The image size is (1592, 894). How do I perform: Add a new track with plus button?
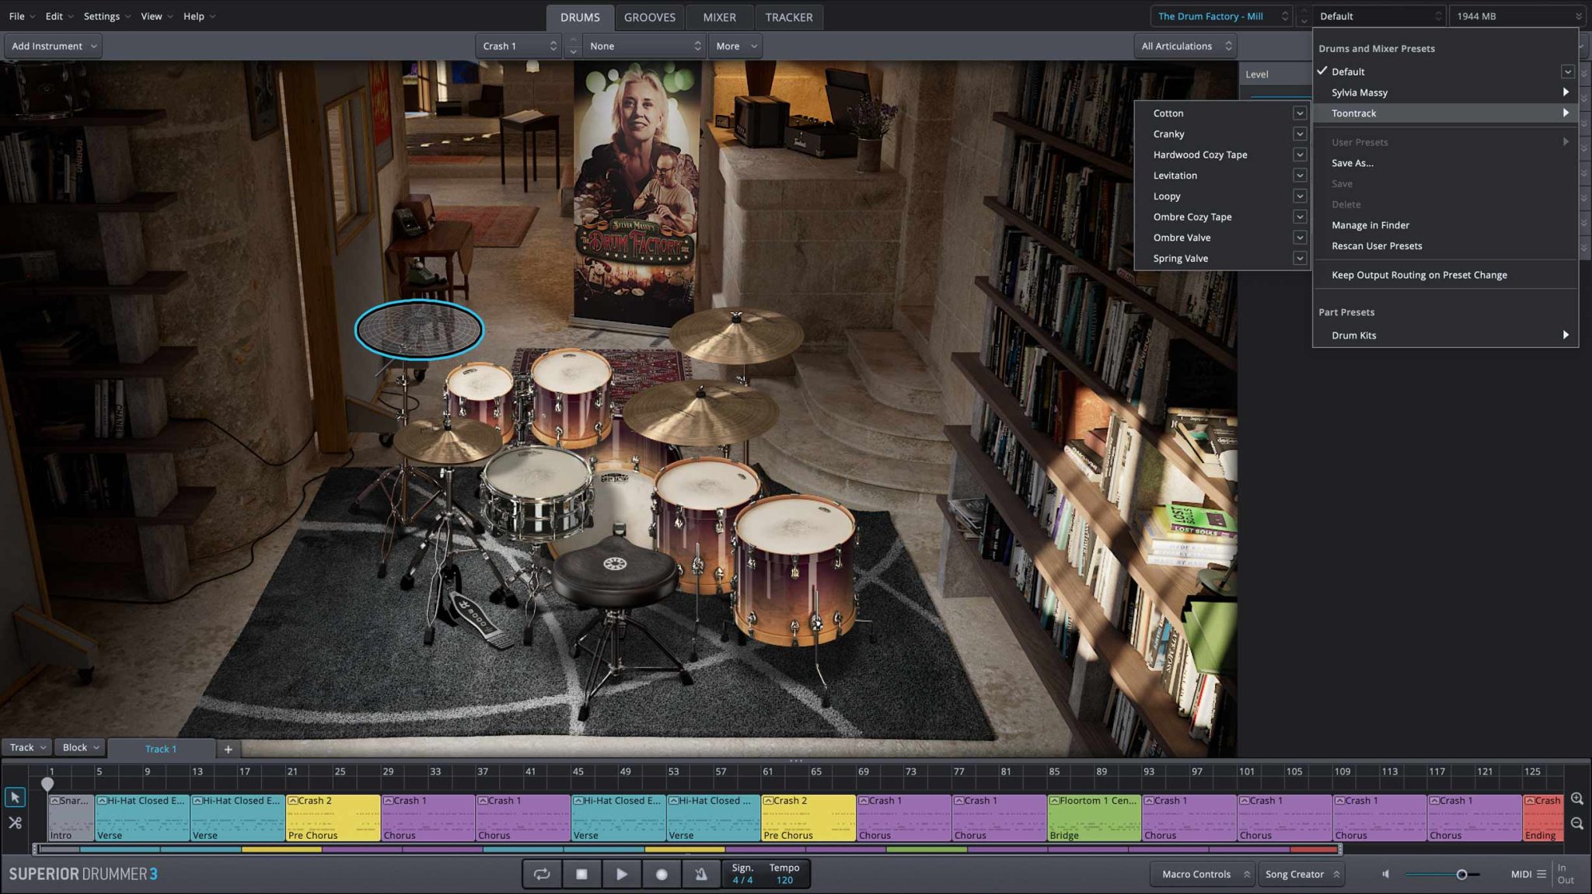coord(228,749)
